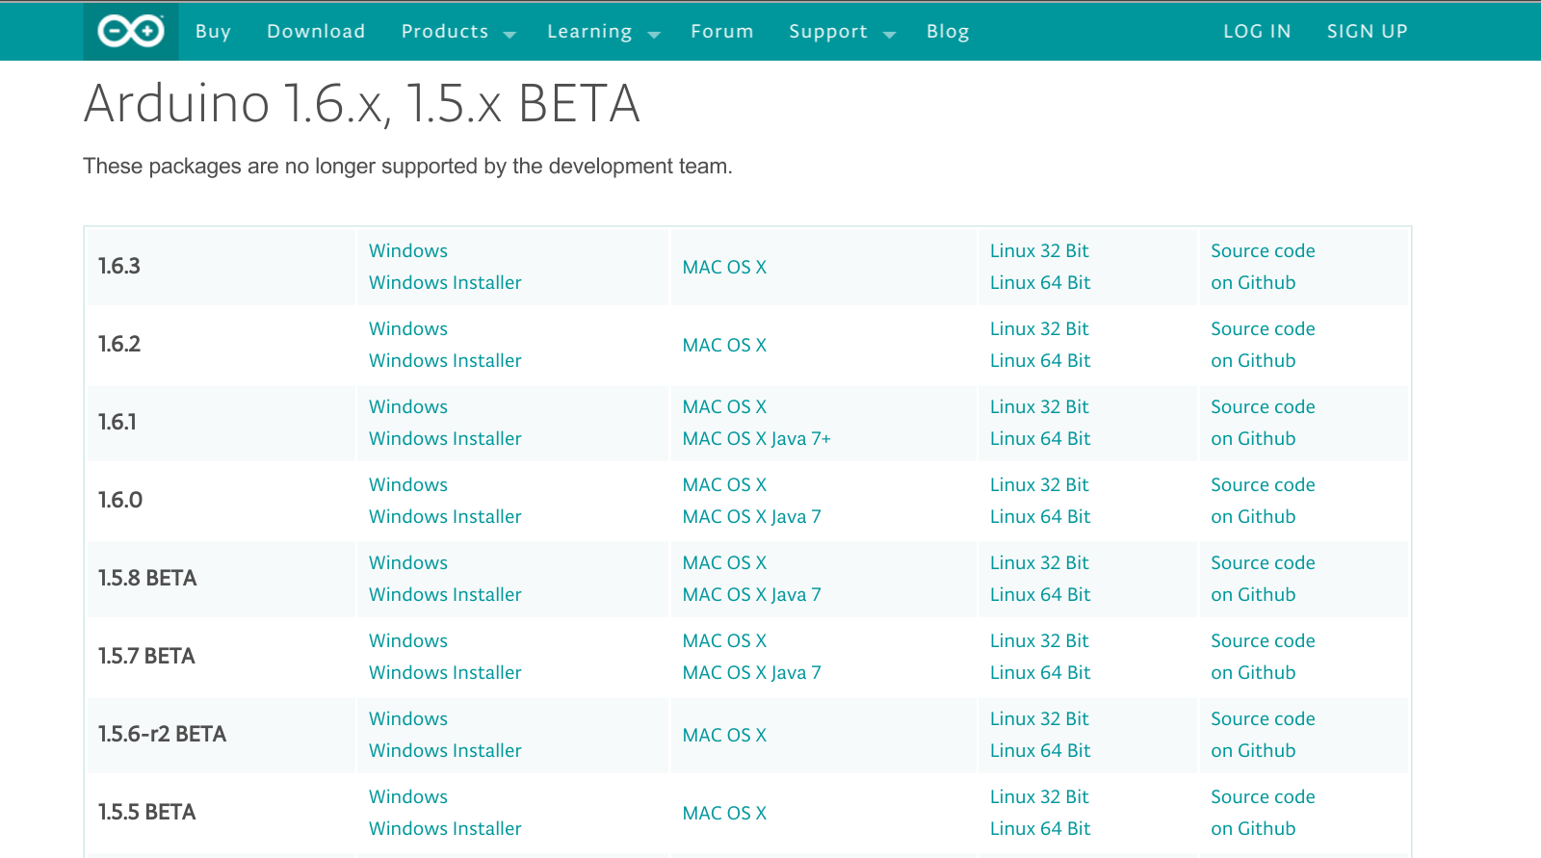Expand the Products dropdown menu
The width and height of the screenshot is (1541, 858).
(457, 32)
